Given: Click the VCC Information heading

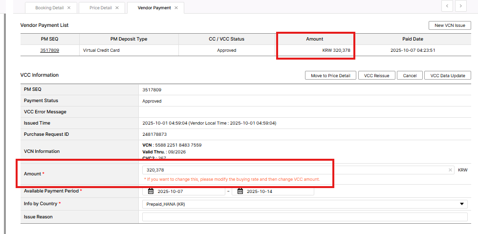Looking at the screenshot, I should [39, 75].
